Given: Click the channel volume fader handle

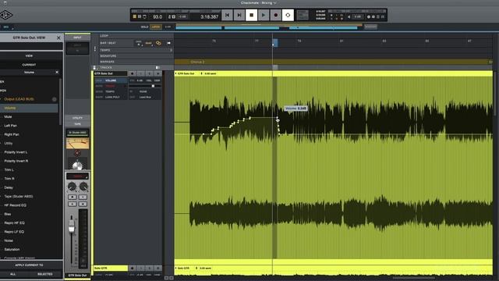Looking at the screenshot, I should 72,228.
